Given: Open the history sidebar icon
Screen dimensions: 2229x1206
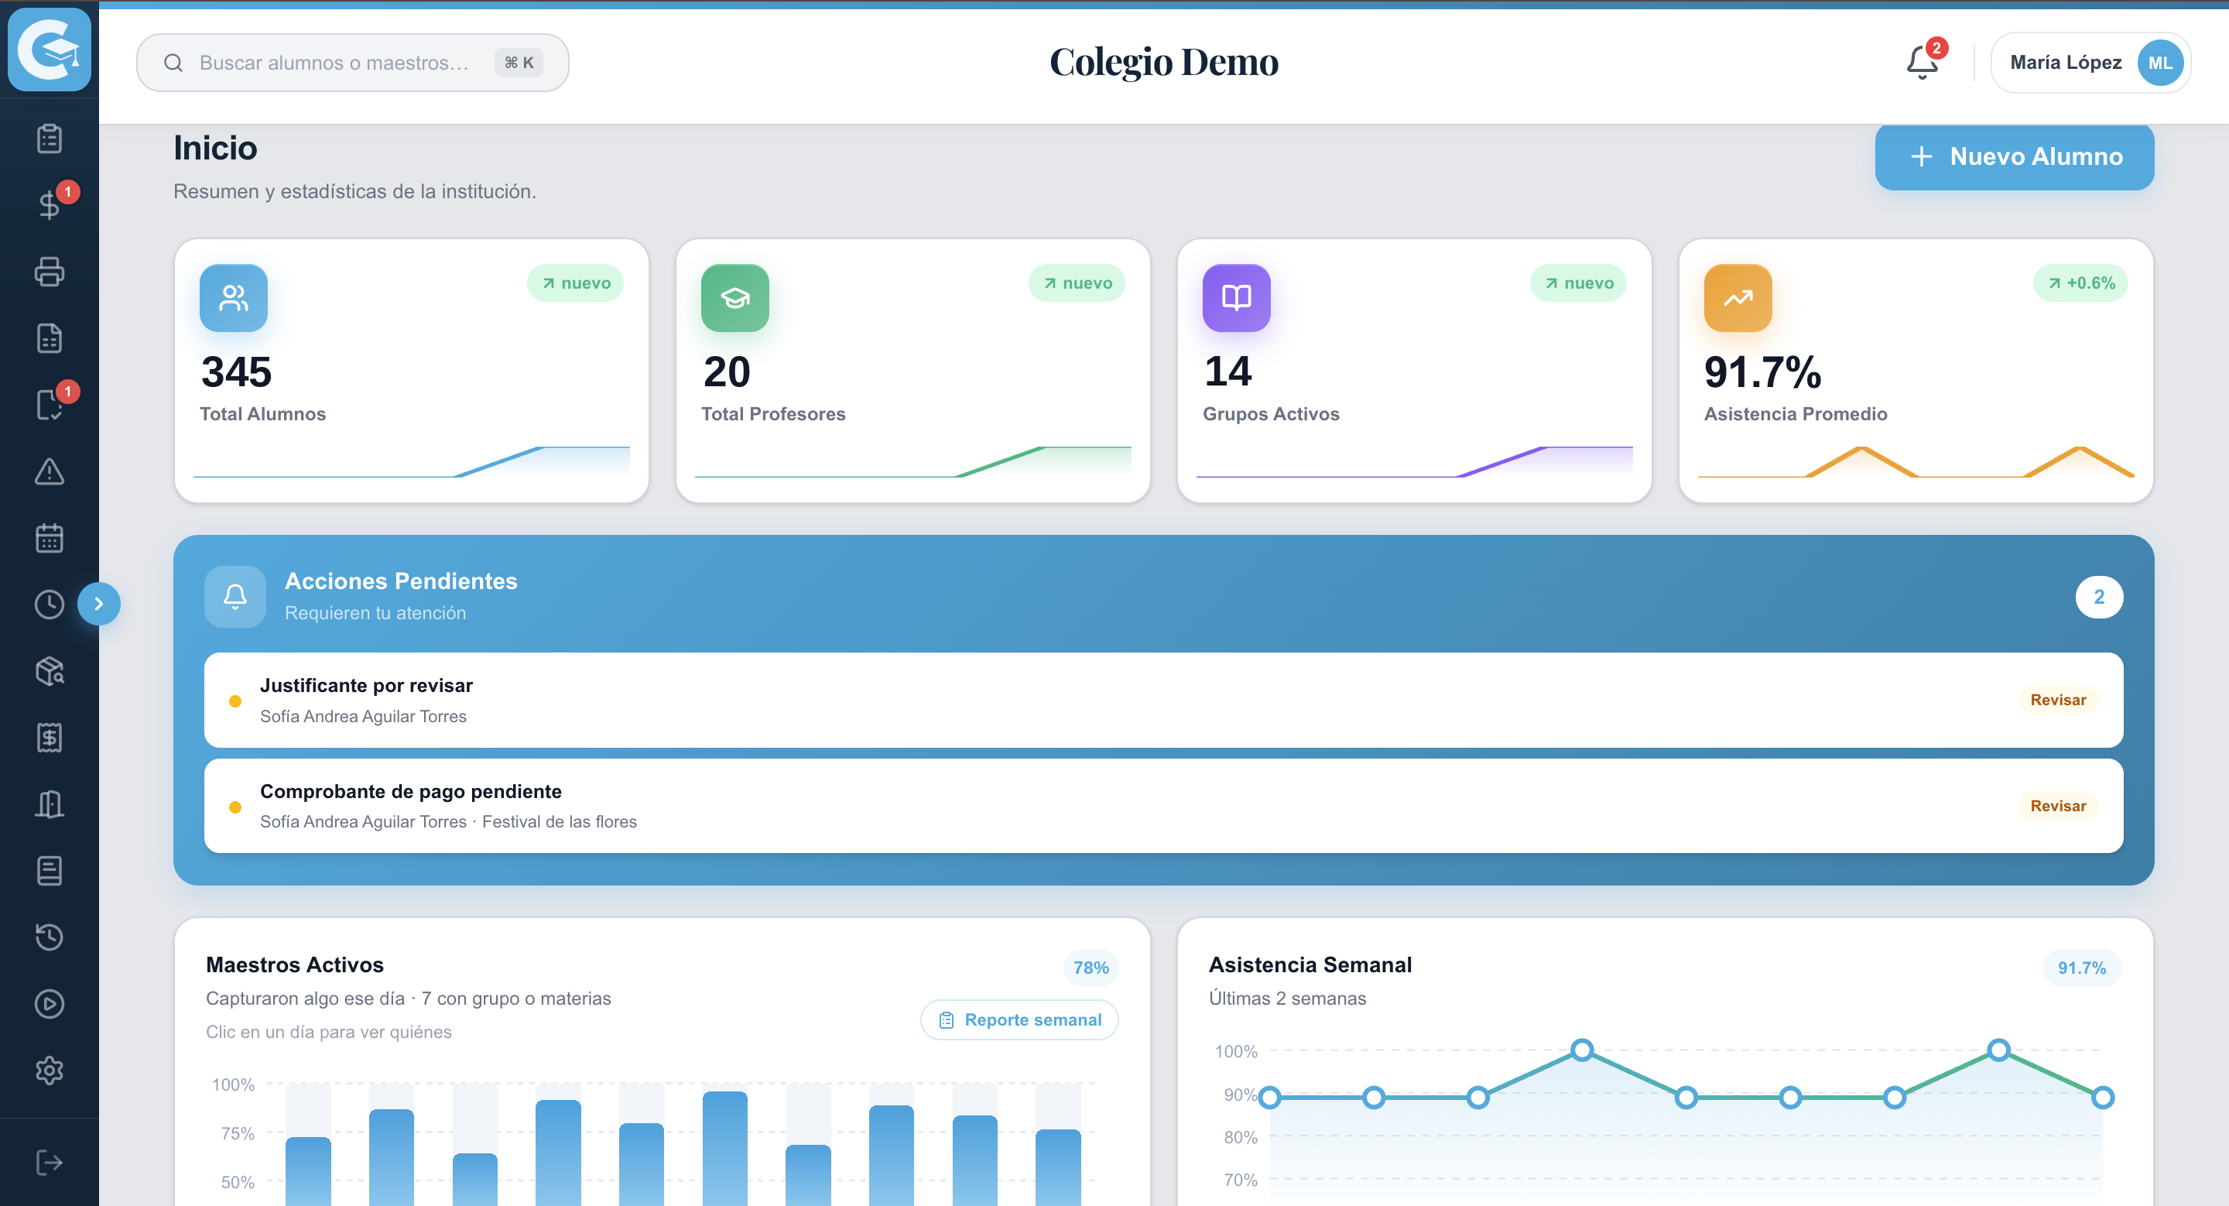Looking at the screenshot, I should coord(50,938).
